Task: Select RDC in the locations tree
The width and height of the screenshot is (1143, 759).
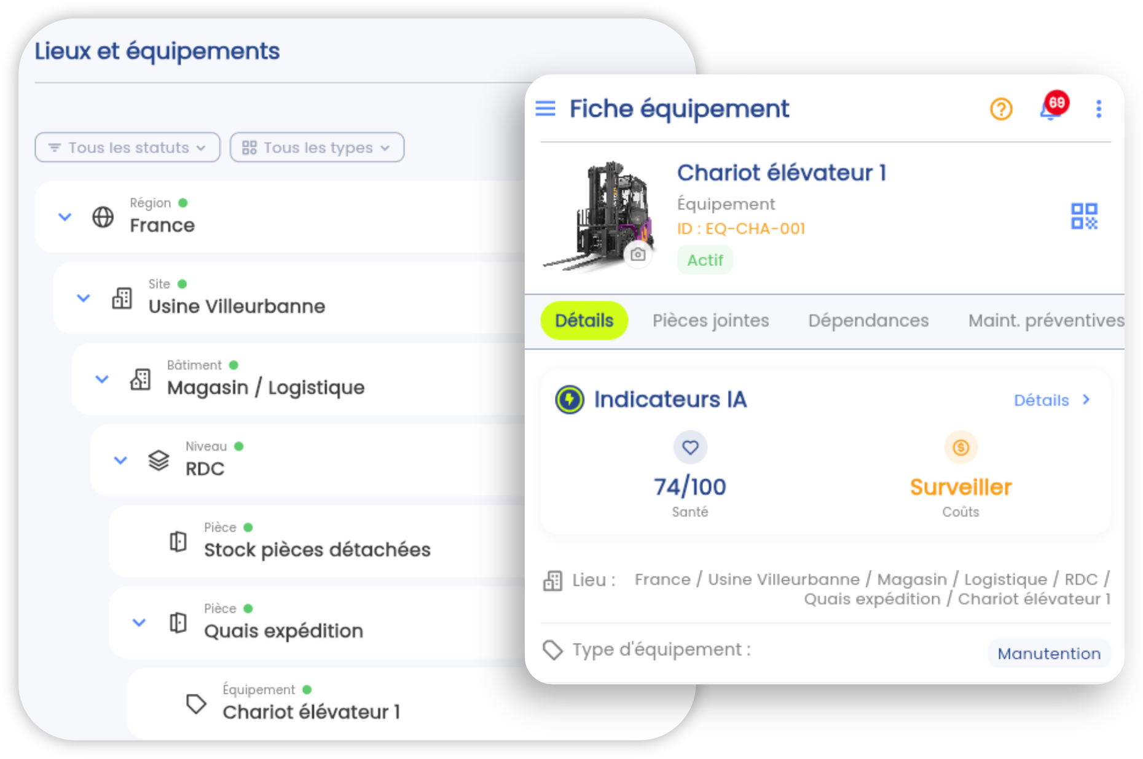Action: pyautogui.click(x=205, y=469)
